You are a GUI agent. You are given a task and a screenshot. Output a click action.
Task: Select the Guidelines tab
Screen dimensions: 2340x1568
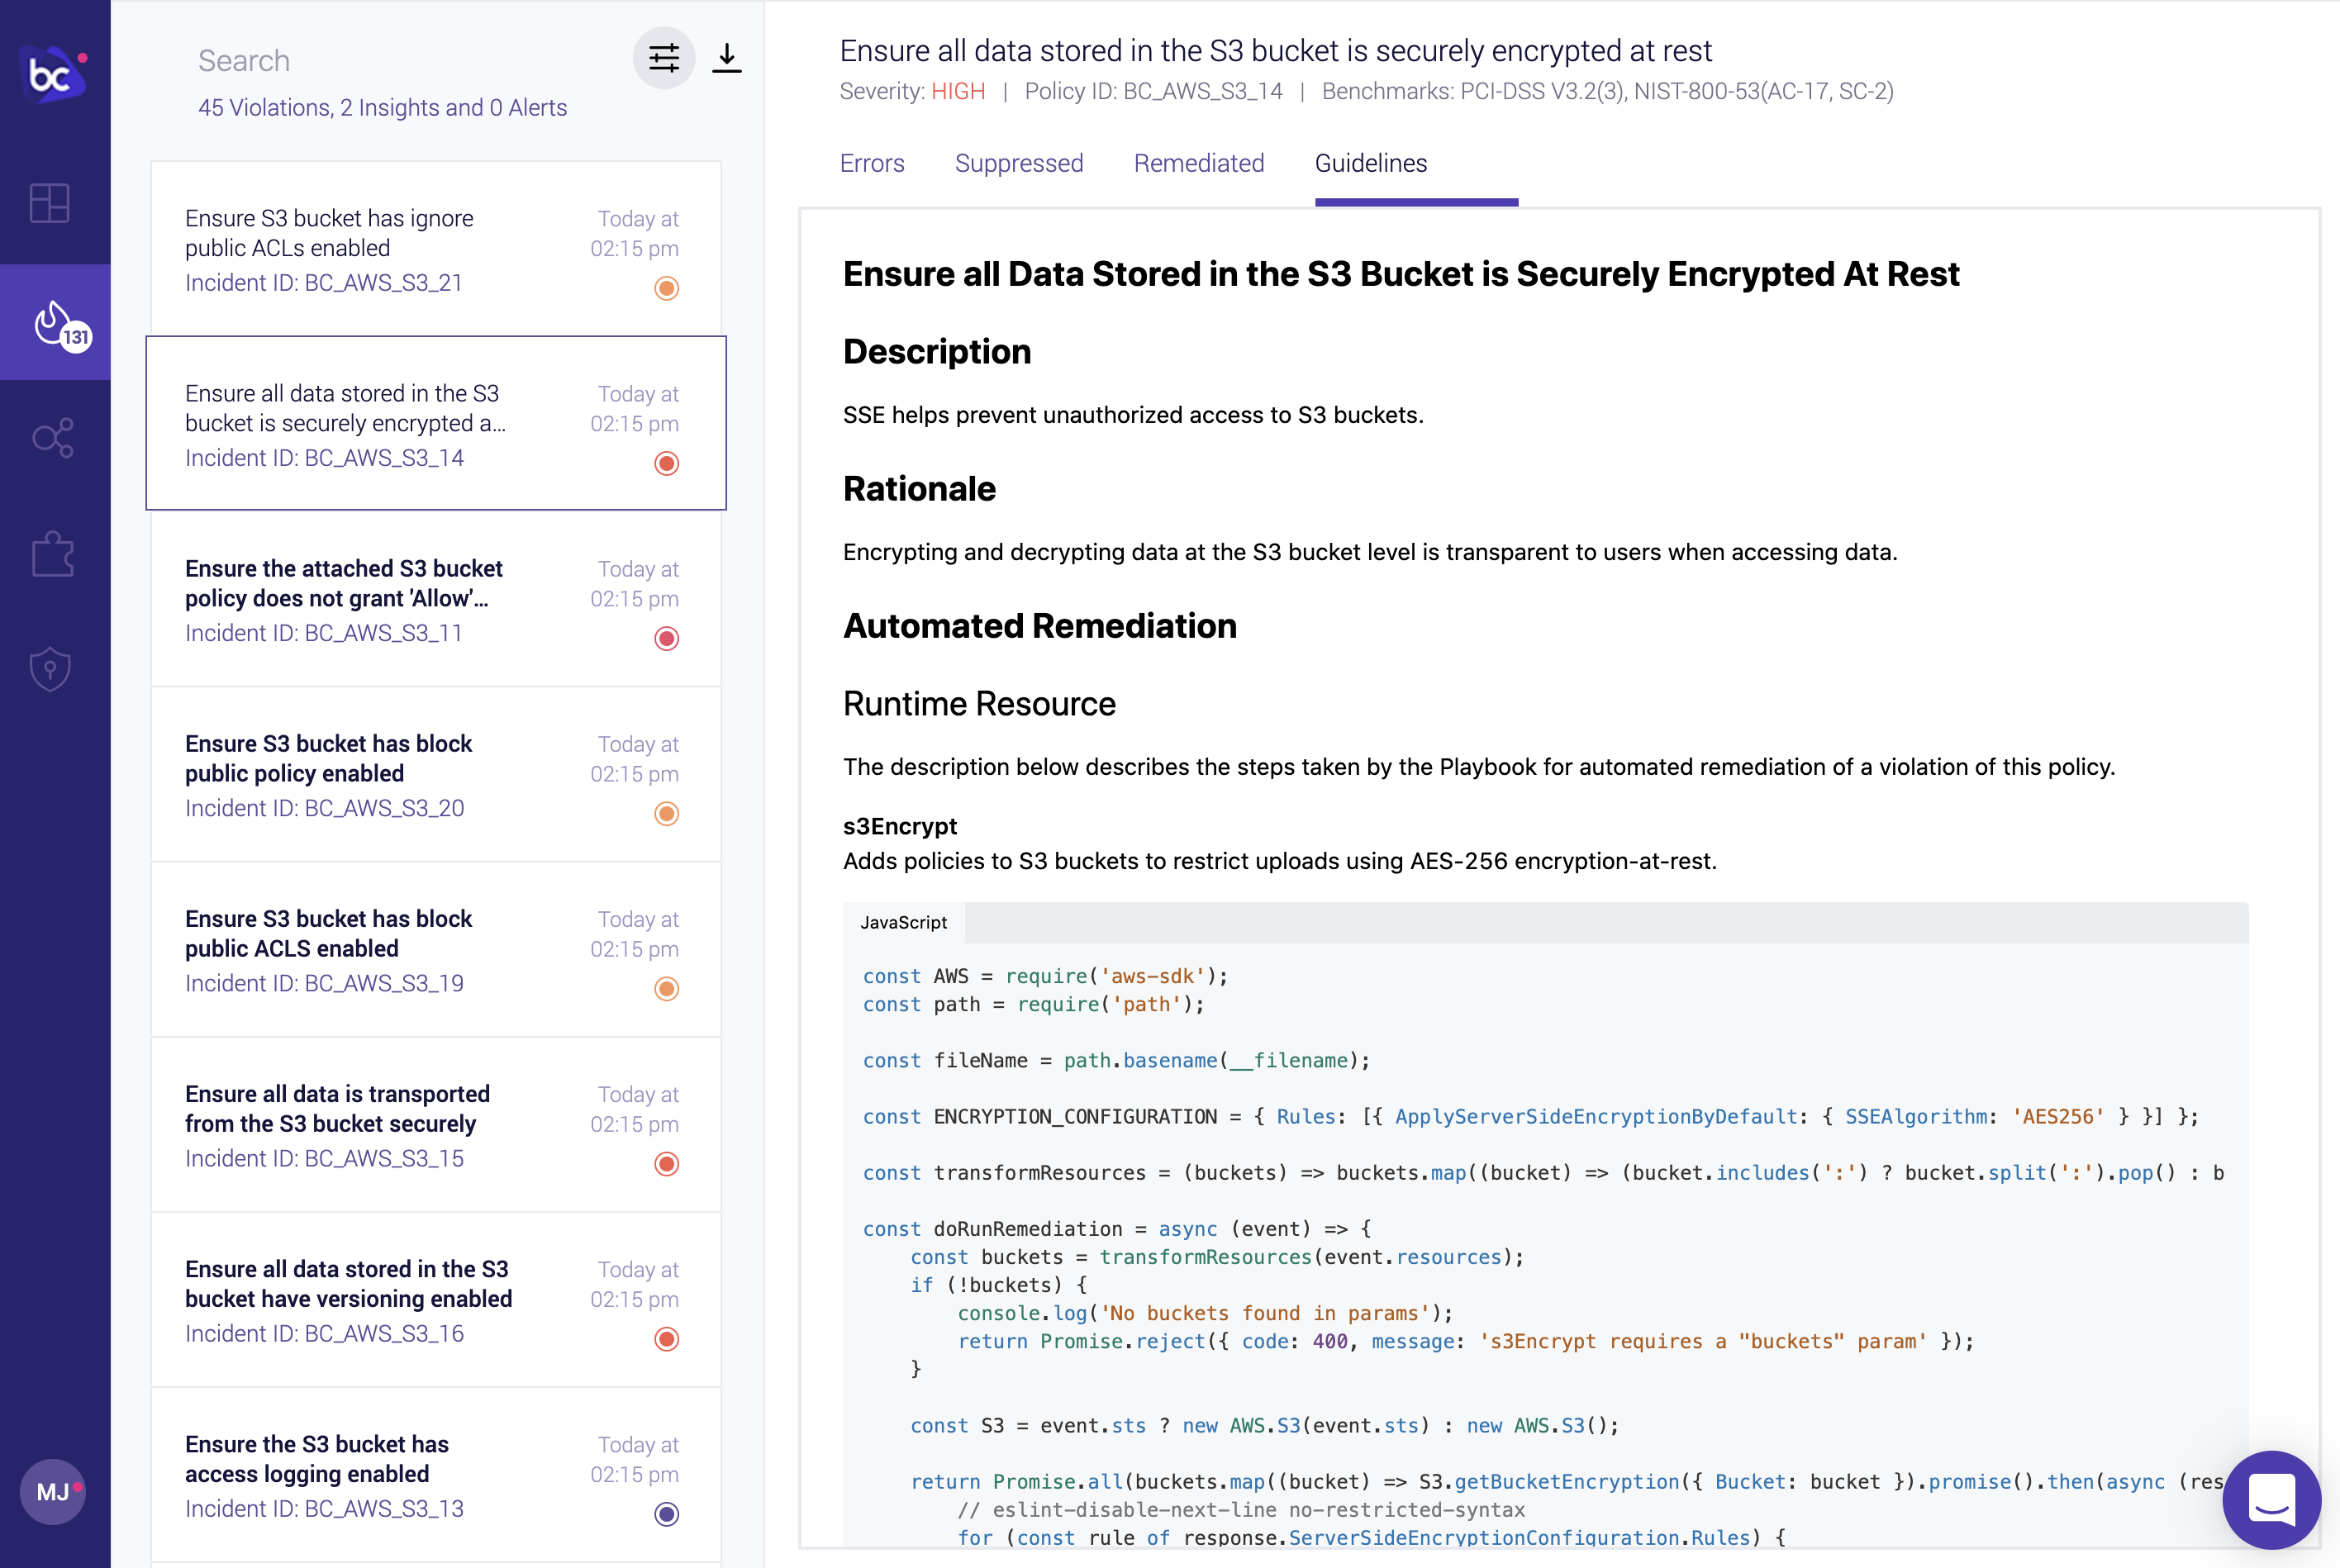coord(1371,163)
